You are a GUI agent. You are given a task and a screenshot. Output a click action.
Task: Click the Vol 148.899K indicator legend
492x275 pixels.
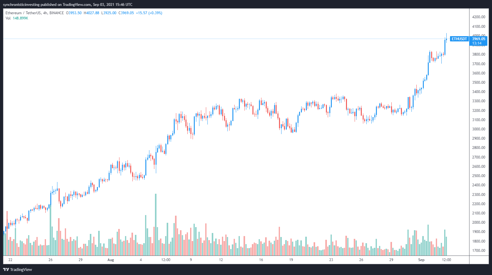point(17,18)
